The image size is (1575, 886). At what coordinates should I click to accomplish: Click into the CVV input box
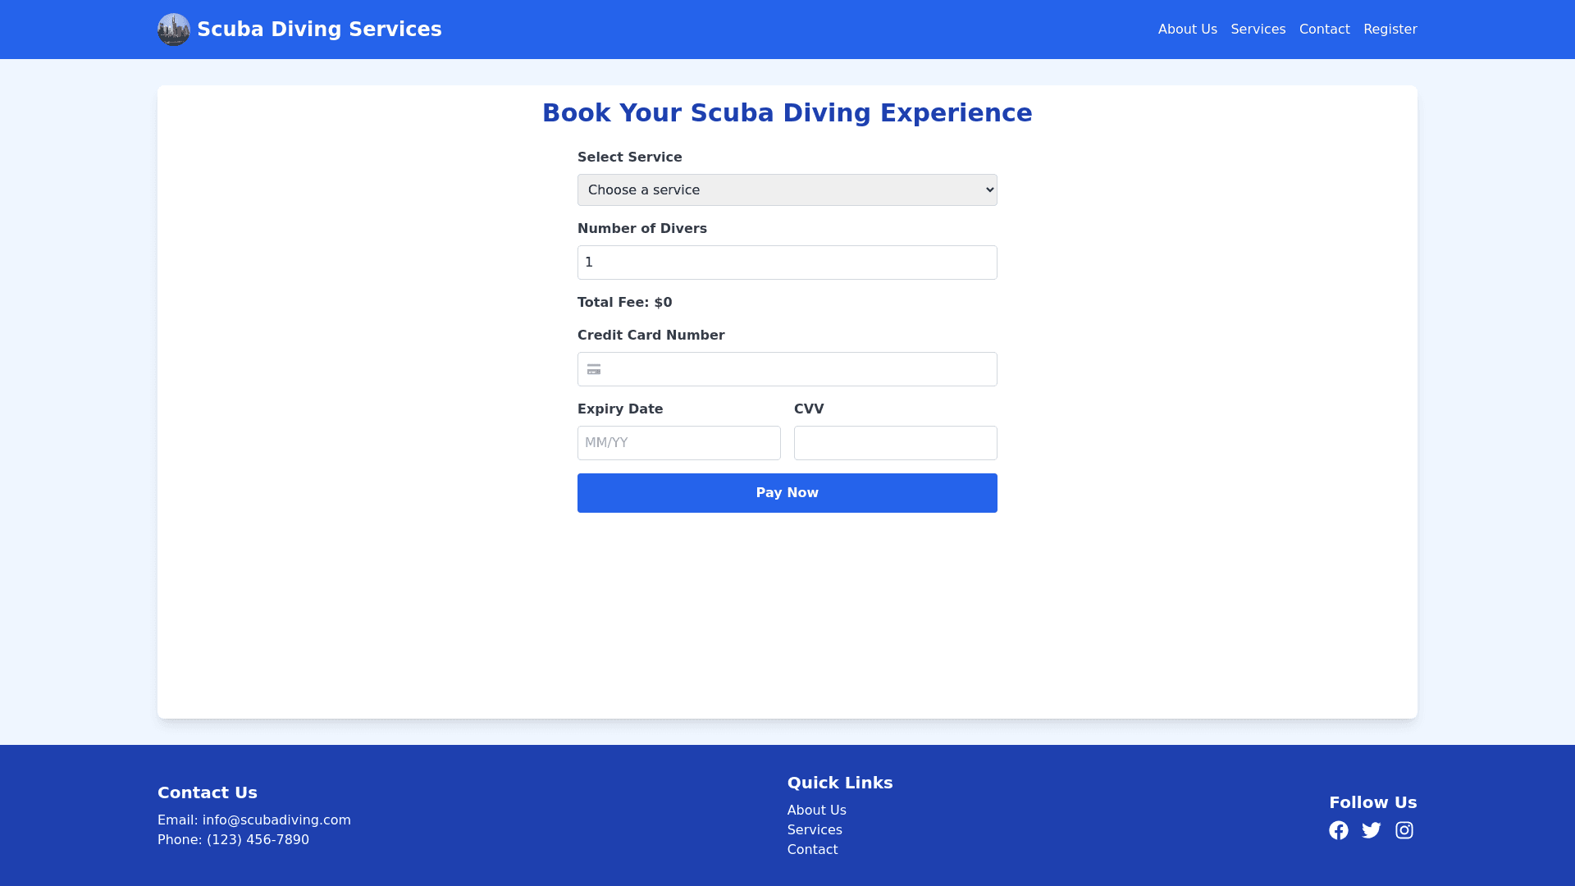(895, 443)
